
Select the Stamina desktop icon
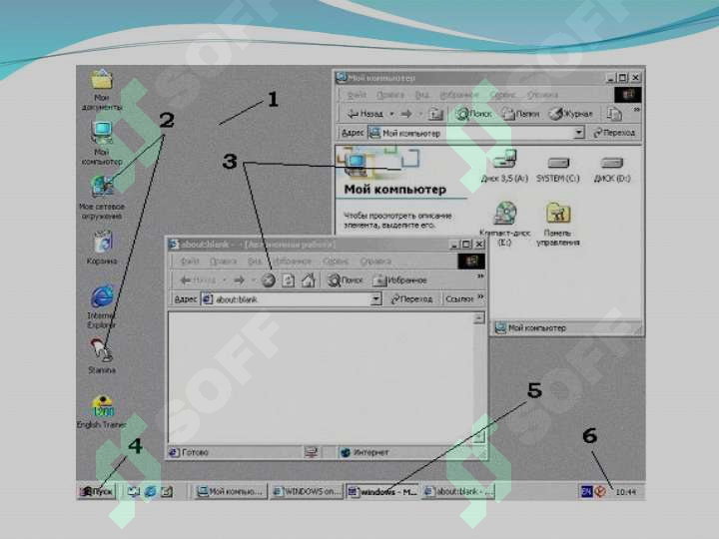click(102, 356)
